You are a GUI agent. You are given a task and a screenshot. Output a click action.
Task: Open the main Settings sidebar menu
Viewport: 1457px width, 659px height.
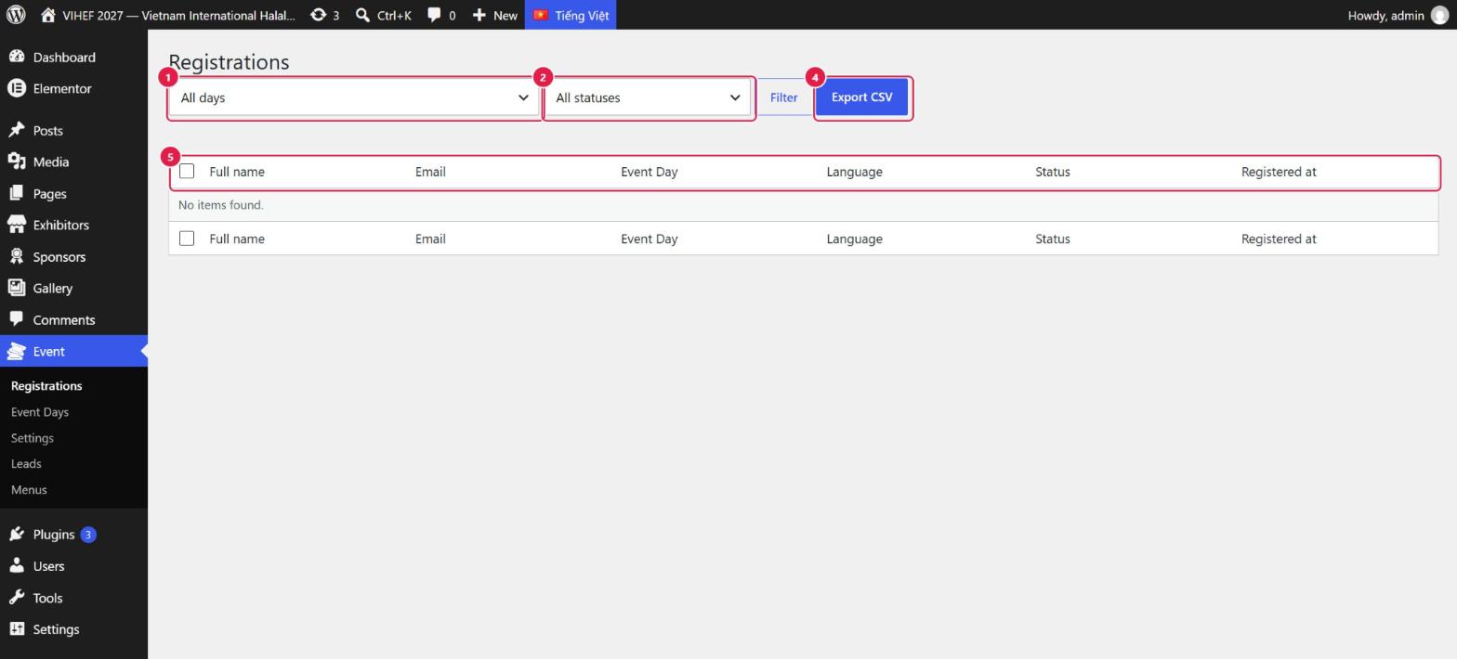pos(56,628)
